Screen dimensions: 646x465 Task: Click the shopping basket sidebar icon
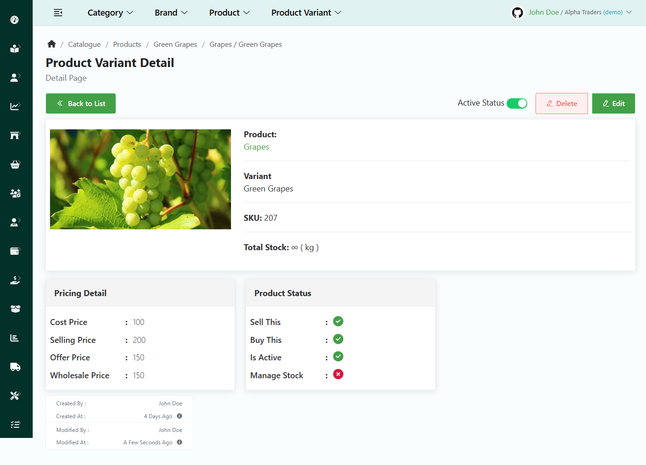(15, 164)
